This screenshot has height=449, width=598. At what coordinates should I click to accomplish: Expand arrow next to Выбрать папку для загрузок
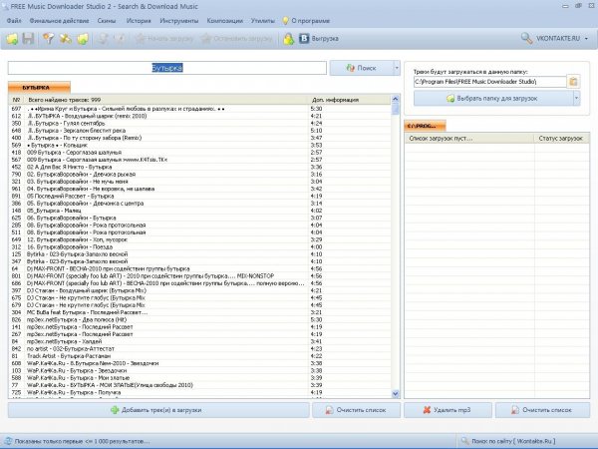(x=576, y=98)
